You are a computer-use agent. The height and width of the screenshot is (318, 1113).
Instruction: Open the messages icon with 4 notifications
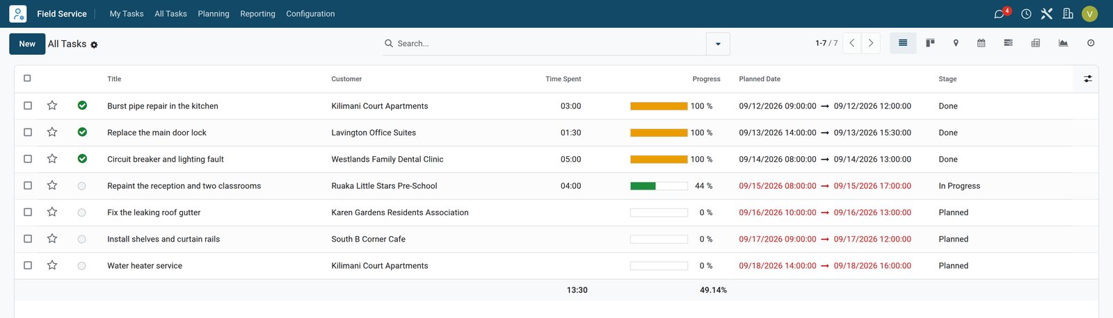(1000, 14)
